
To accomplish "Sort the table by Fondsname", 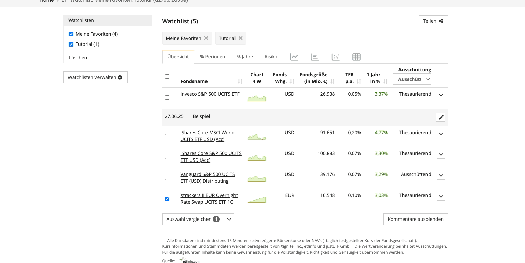I will tap(240, 81).
